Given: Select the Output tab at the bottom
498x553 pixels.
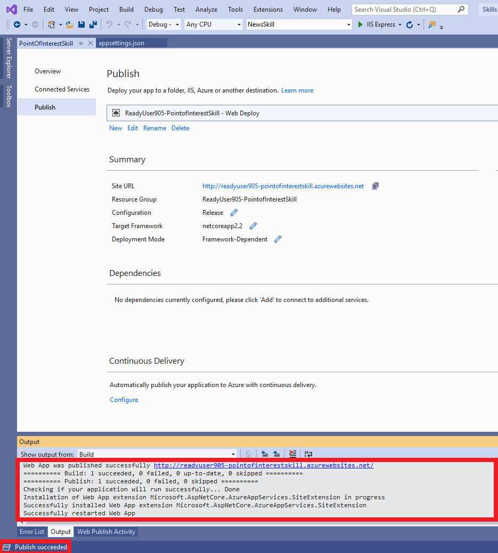Looking at the screenshot, I should tap(61, 532).
